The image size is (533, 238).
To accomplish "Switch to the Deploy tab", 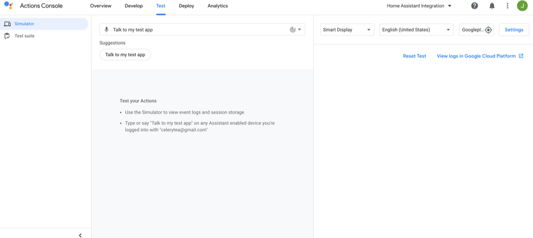I will tap(186, 6).
